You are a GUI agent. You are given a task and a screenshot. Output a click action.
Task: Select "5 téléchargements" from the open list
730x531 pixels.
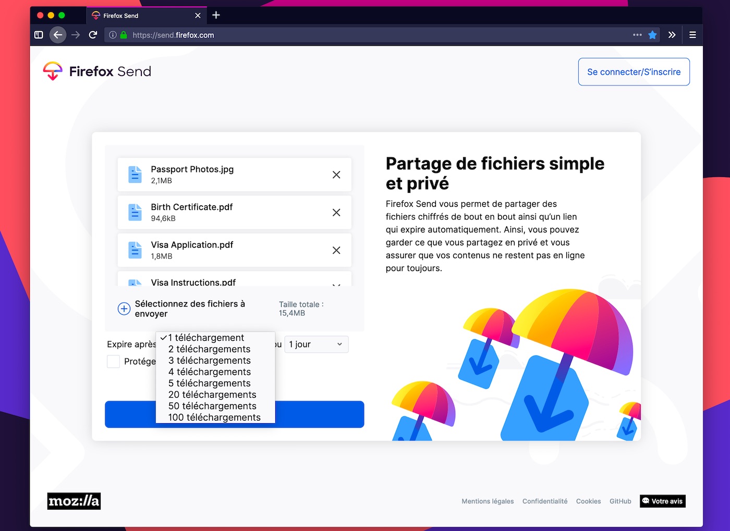[209, 383]
